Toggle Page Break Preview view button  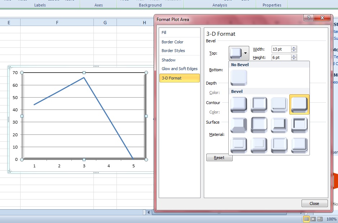[x=320, y=219]
